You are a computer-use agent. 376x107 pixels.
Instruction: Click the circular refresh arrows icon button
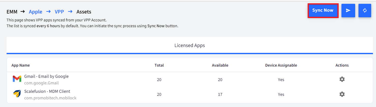365,10
